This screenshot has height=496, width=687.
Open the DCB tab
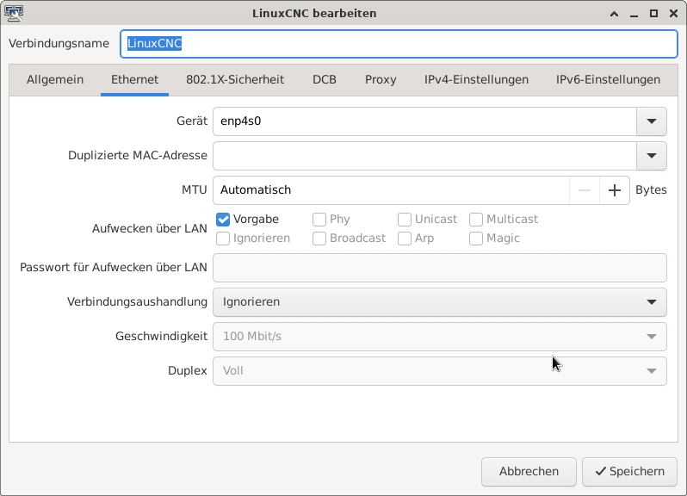(325, 80)
